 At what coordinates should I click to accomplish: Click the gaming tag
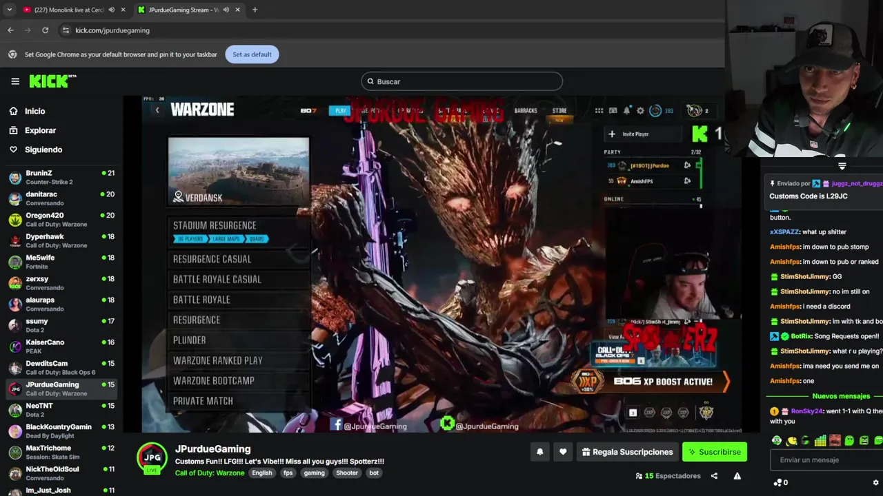[314, 473]
